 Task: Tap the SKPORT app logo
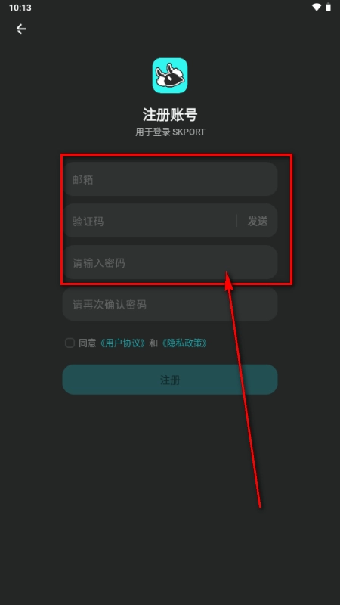pos(170,76)
